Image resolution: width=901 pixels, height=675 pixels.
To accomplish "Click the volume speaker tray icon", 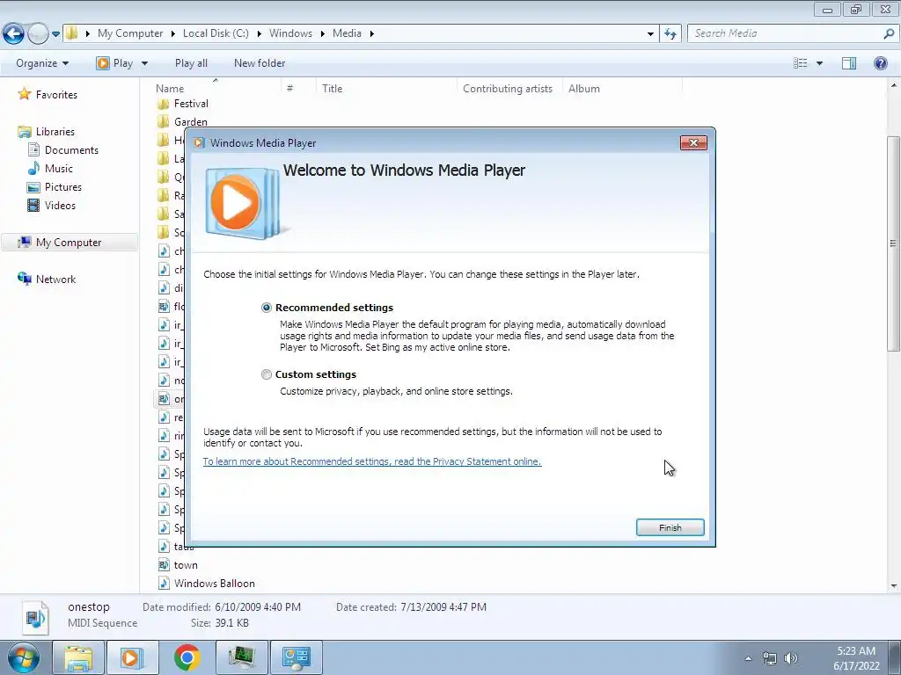I will click(791, 658).
